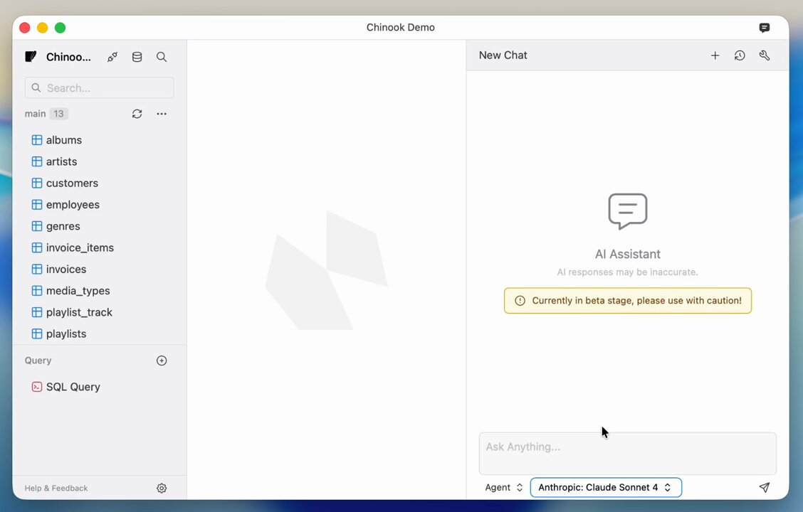Click the connection plug icon in sidebar header
803x512 pixels.
tap(112, 57)
